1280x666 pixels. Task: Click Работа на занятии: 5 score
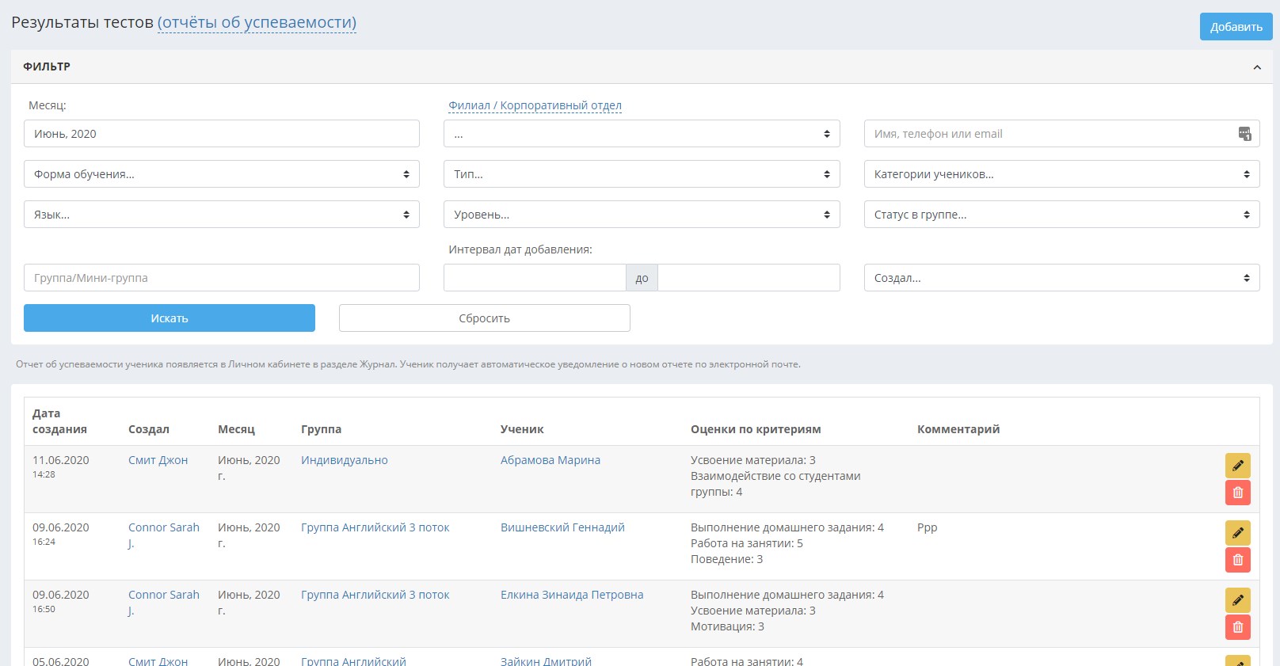coord(747,543)
